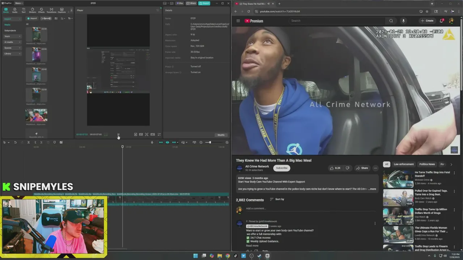Image resolution: width=463 pixels, height=260 pixels.
Task: Expand the Spaces section
Action: click(12, 48)
